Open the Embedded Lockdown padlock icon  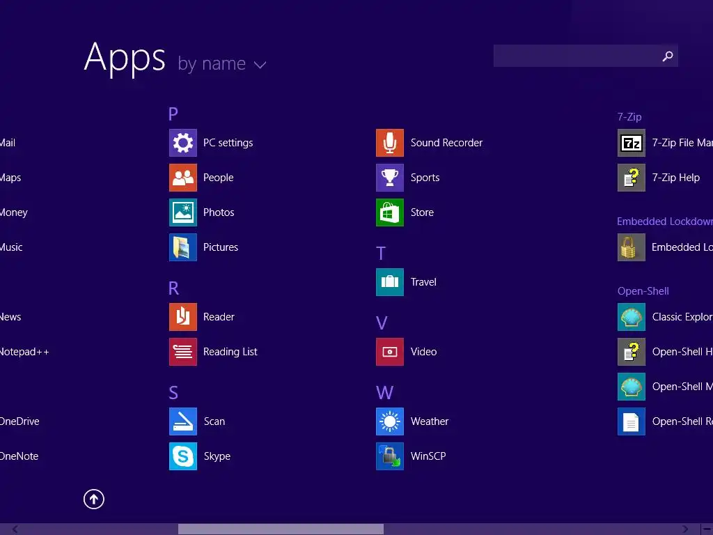(631, 247)
